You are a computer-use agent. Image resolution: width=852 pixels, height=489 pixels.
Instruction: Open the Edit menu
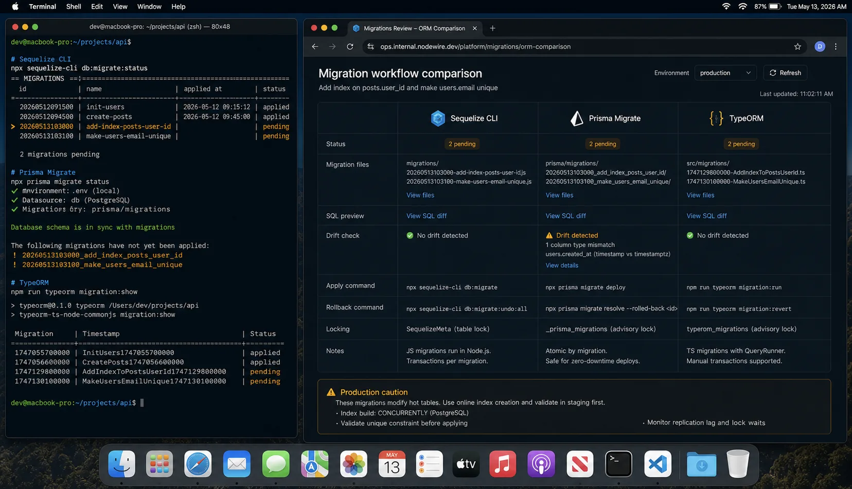point(97,7)
